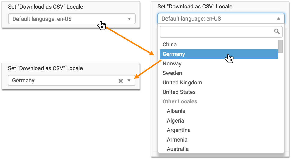Select Armenia in the locale list
Image resolution: width=291 pixels, height=160 pixels.
(177, 140)
